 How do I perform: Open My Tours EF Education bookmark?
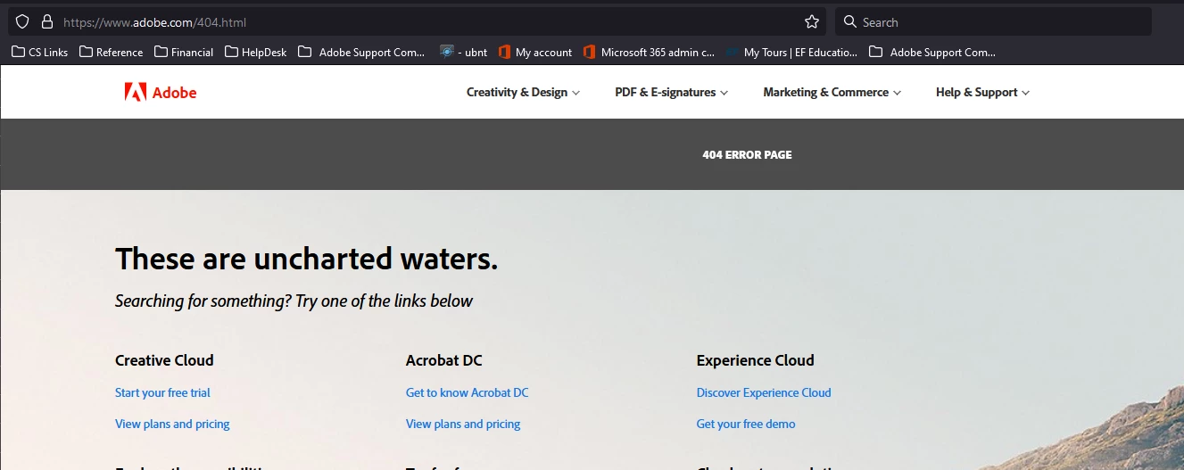(x=791, y=52)
